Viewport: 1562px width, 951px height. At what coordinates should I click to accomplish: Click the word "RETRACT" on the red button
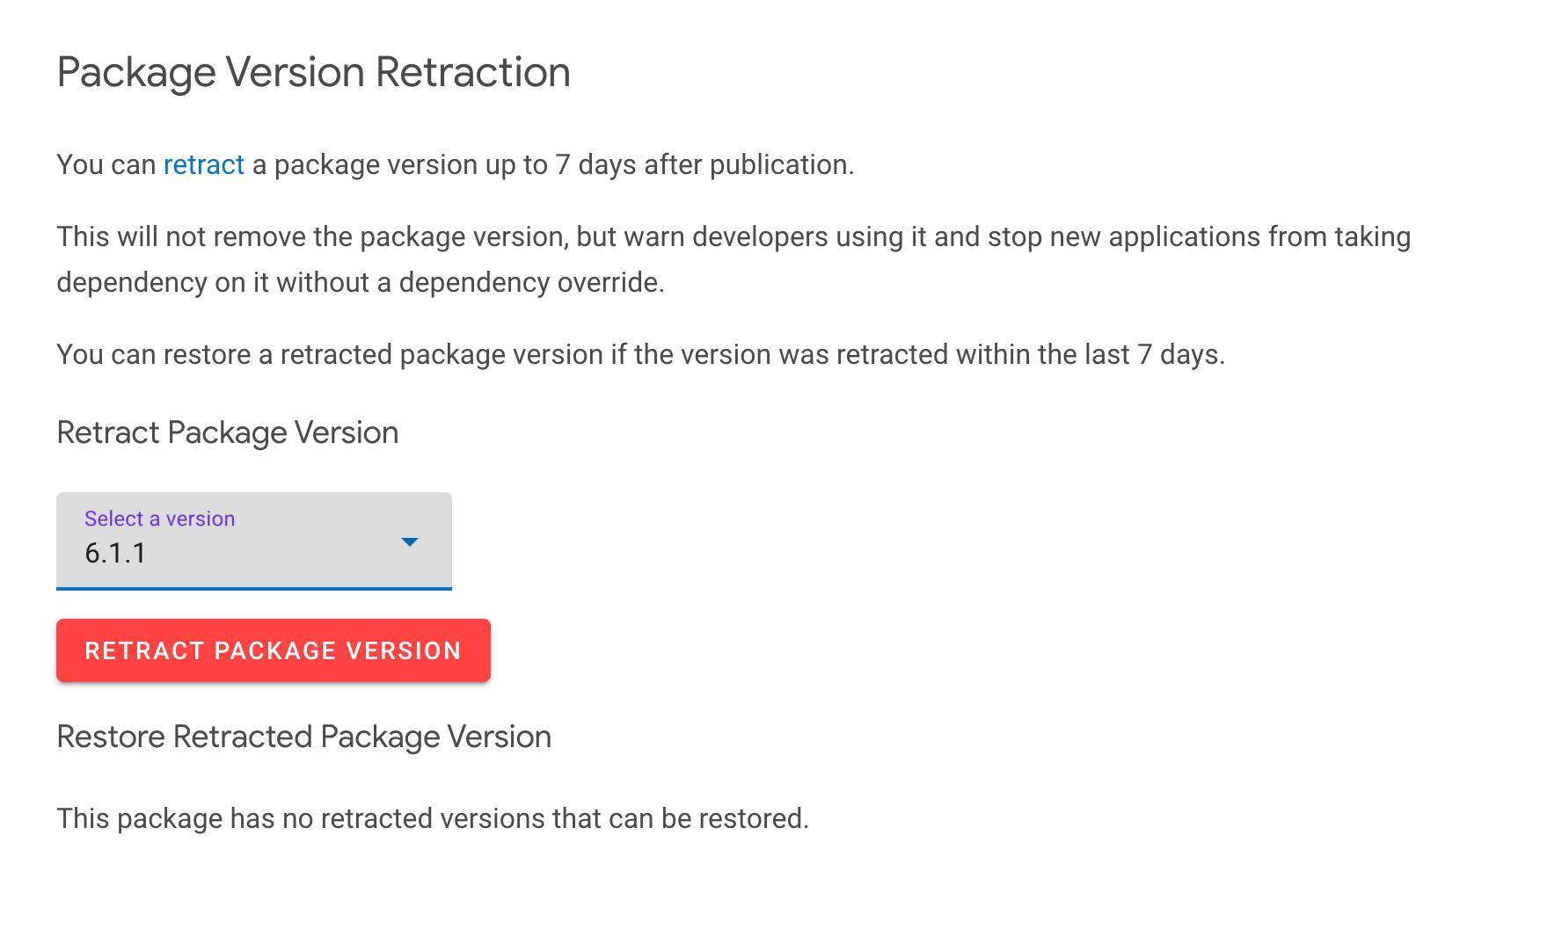coord(144,651)
